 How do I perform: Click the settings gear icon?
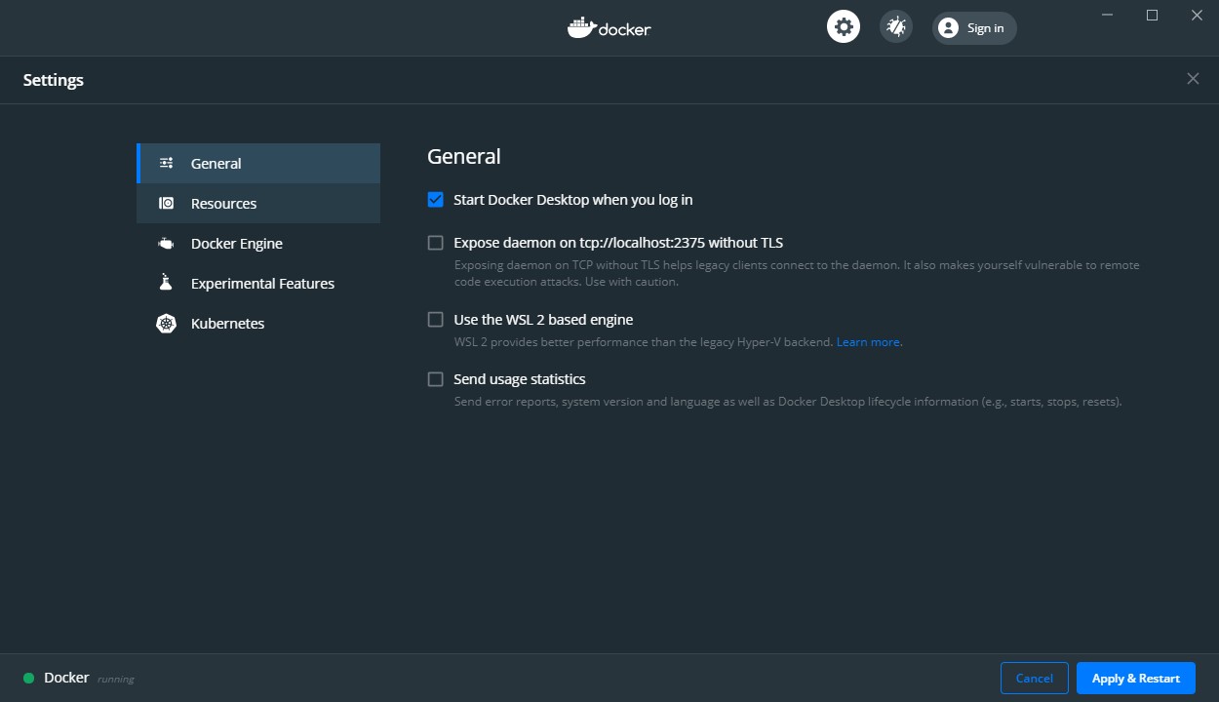tap(843, 26)
